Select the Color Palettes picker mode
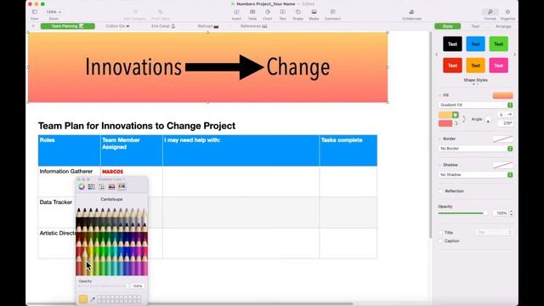544x306 pixels. pyautogui.click(x=102, y=187)
